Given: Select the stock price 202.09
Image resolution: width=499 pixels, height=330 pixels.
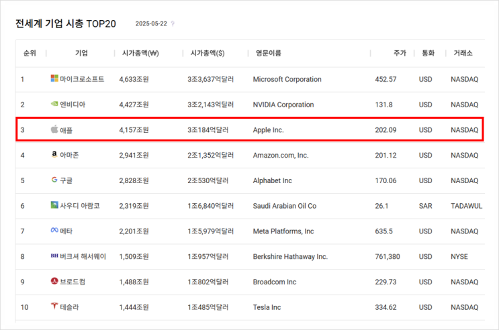Looking at the screenshot, I should click(385, 130).
